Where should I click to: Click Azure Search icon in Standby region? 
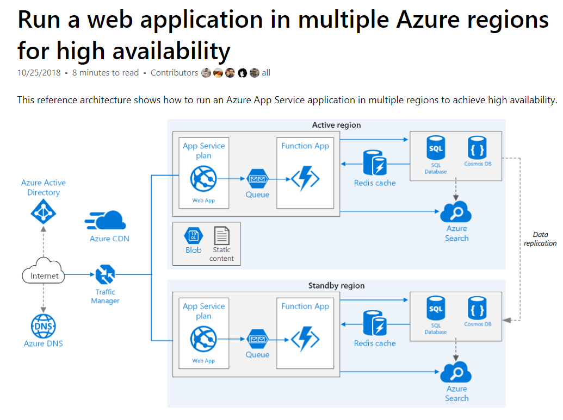tap(456, 372)
